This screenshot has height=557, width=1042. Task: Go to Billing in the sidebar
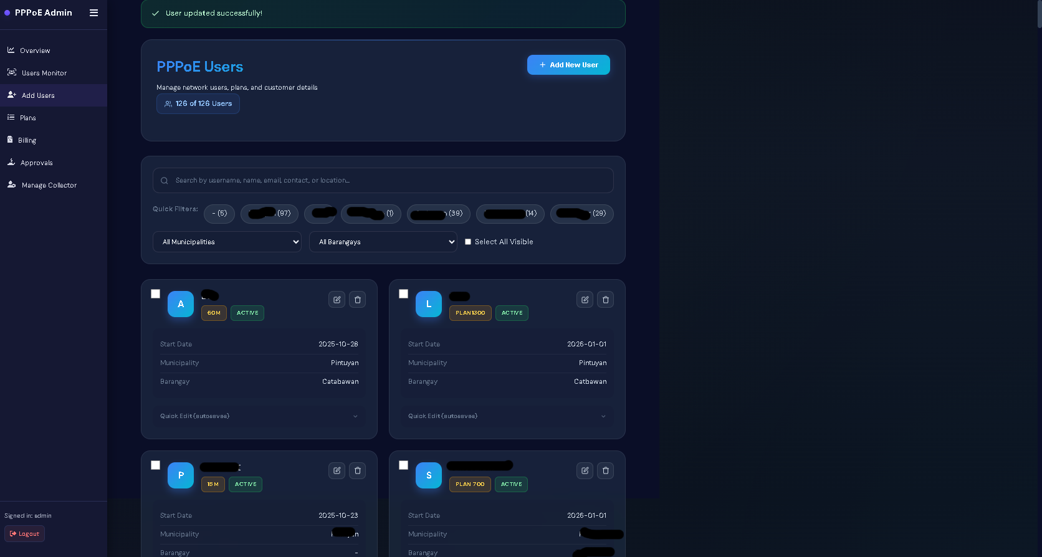point(27,140)
